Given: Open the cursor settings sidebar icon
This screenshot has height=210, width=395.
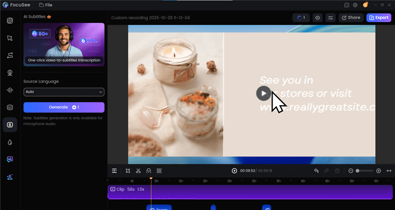Looking at the screenshot, I should [10, 38].
